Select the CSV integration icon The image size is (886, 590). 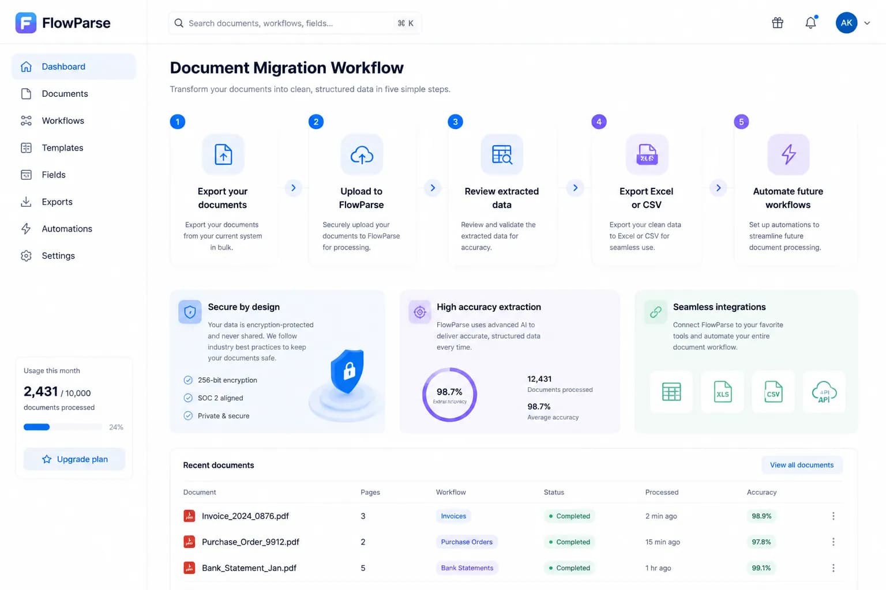(773, 392)
